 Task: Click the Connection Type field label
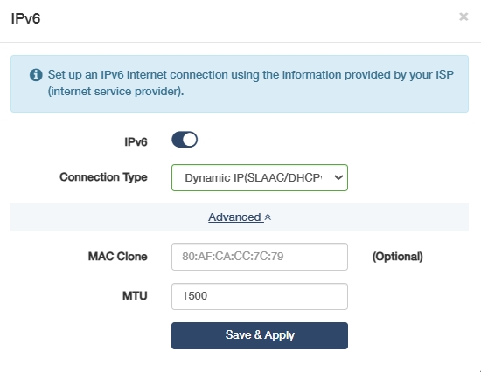[x=103, y=177]
